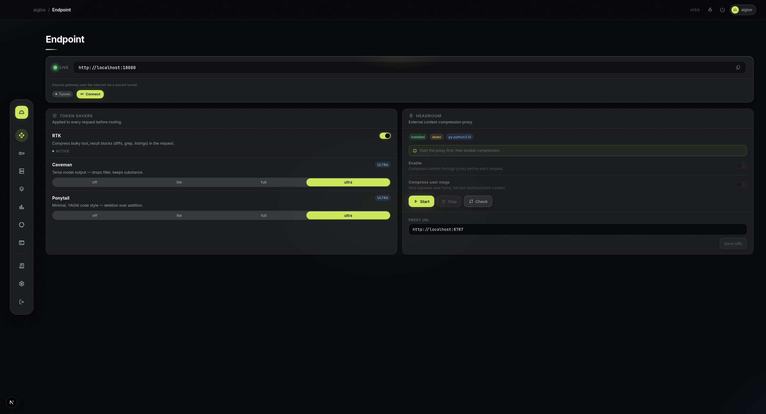766x414 pixels.
Task: Stop the Headroom proxy
Action: click(449, 201)
